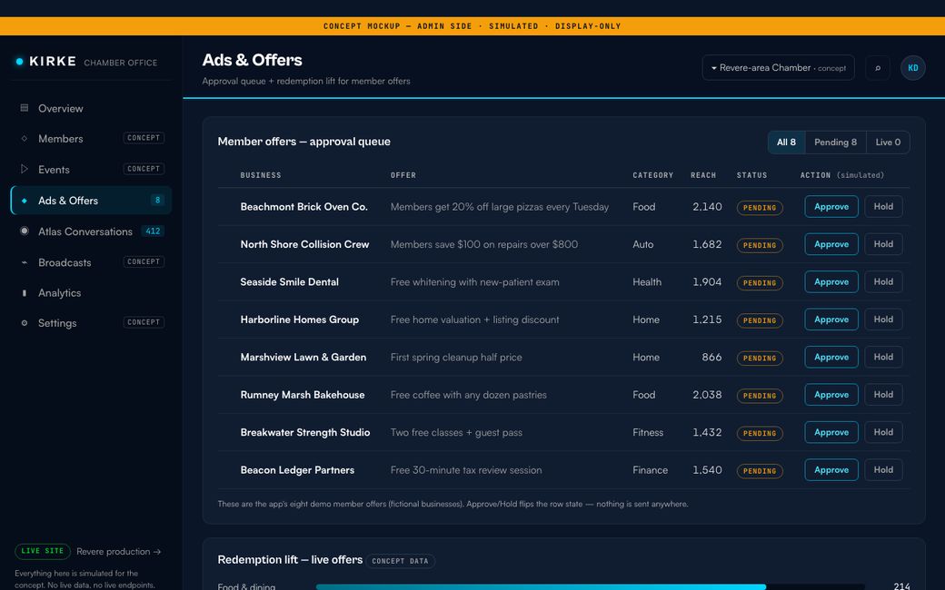This screenshot has width=945, height=590.
Task: Click "Two free classes + guest pass"
Action: click(456, 432)
